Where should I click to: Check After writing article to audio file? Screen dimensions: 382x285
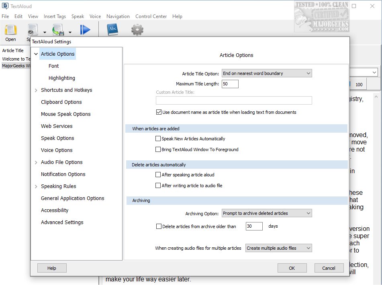[x=158, y=185]
